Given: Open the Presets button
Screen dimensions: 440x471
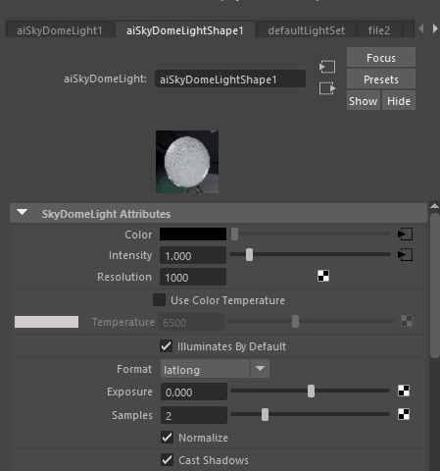Looking at the screenshot, I should (x=381, y=79).
